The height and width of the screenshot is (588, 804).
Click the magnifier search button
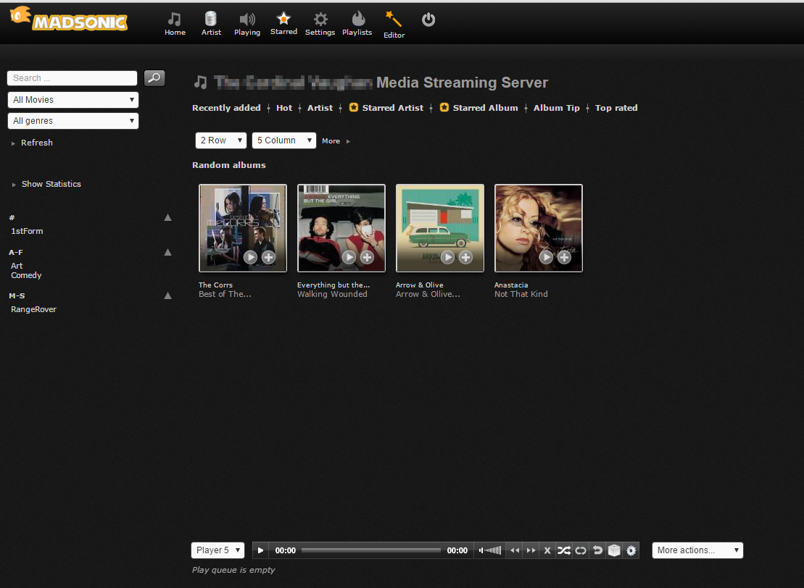154,77
